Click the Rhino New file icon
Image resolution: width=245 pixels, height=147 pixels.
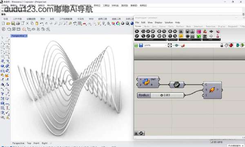tap(3, 23)
